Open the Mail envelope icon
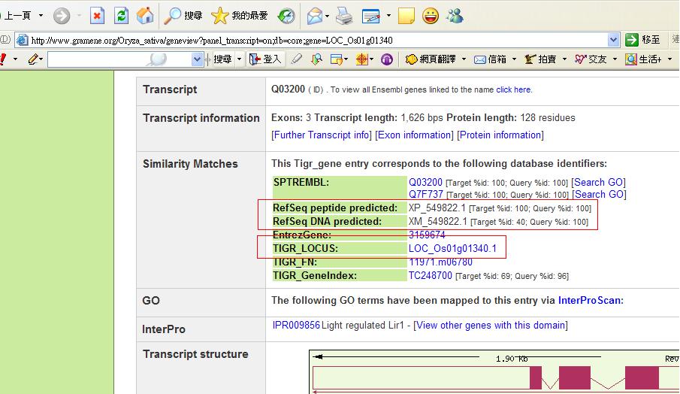This screenshot has width=680, height=394. coord(315,15)
